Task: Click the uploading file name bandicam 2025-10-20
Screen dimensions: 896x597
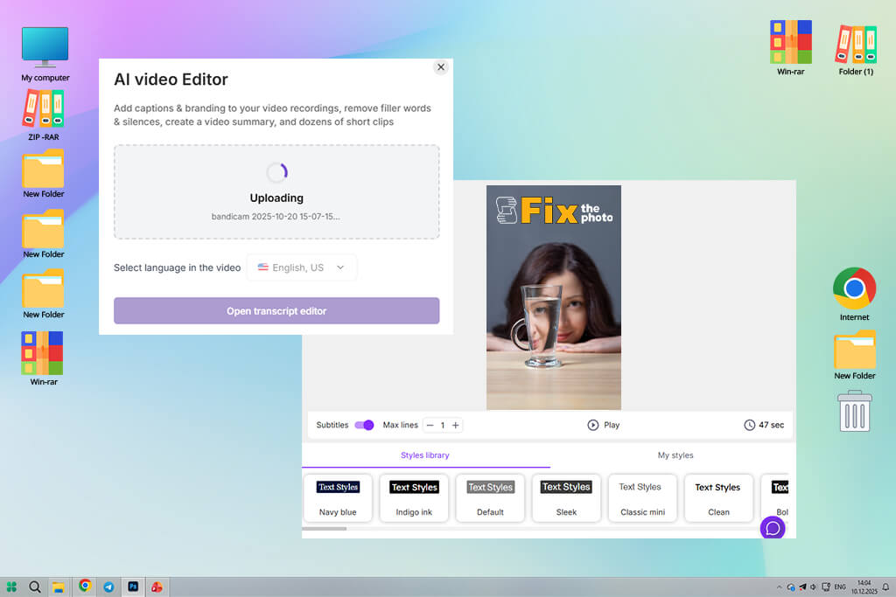Action: [276, 217]
